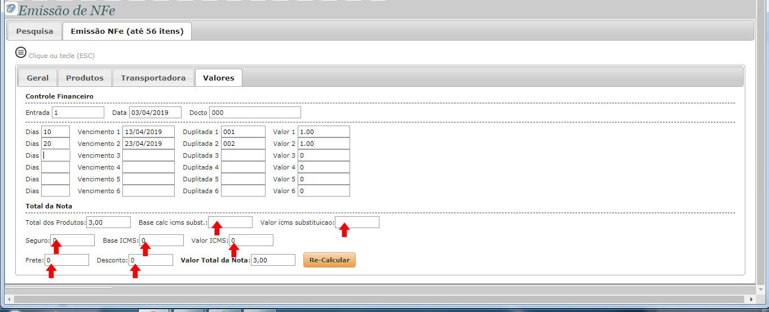
Task: Click the Docto input field
Action: coord(254,113)
